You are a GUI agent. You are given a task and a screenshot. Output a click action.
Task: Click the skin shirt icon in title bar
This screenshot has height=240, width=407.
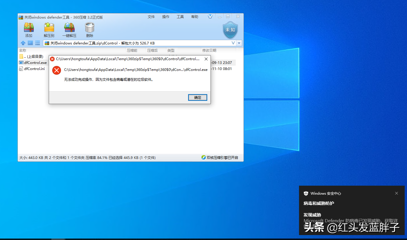[x=210, y=17]
